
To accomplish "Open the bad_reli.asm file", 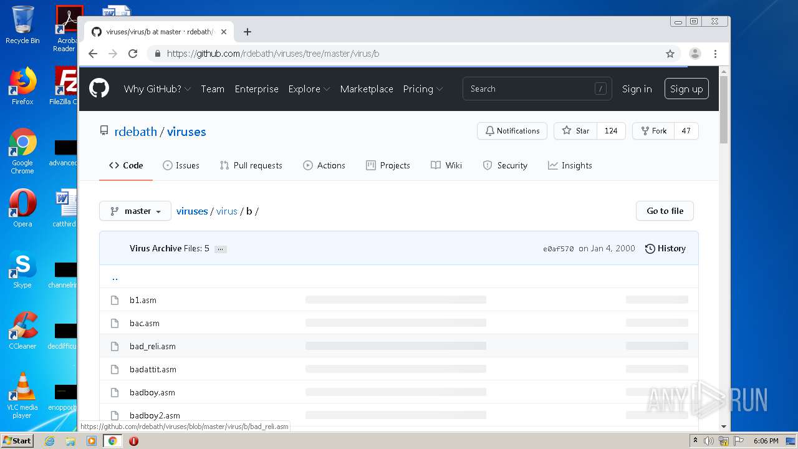I will click(x=153, y=346).
